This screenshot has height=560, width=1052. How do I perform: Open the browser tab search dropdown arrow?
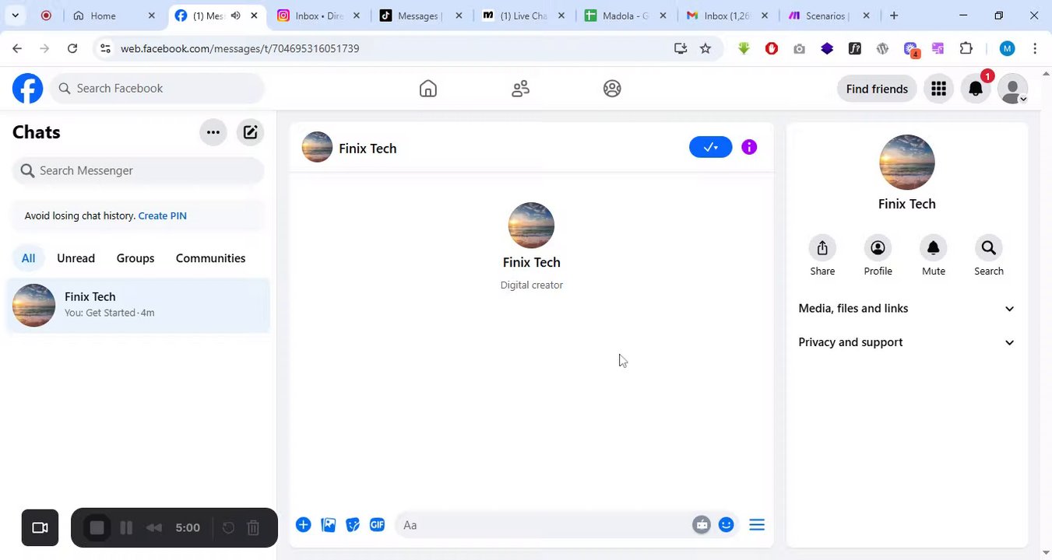pyautogui.click(x=15, y=16)
